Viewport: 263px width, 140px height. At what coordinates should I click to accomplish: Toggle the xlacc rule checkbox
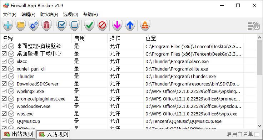point(4,61)
